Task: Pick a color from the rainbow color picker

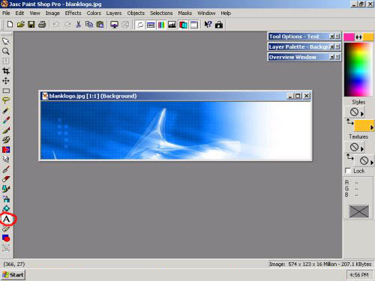Action: pyautogui.click(x=358, y=69)
